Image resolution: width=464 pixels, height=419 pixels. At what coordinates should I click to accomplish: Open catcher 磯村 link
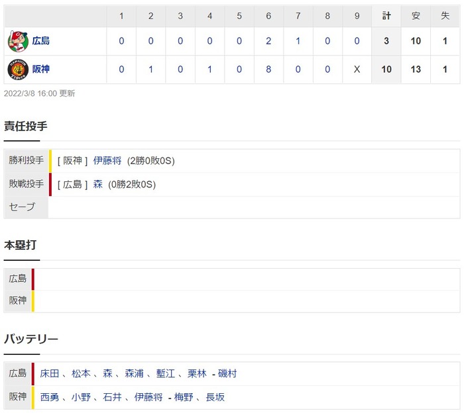click(227, 373)
